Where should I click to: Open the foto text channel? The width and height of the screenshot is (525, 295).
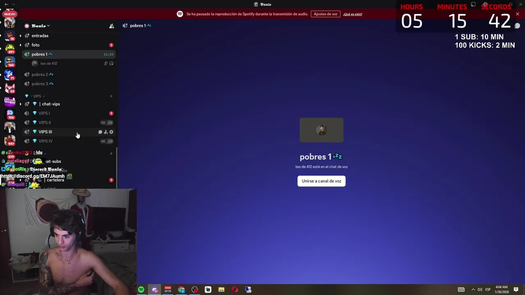point(68,45)
